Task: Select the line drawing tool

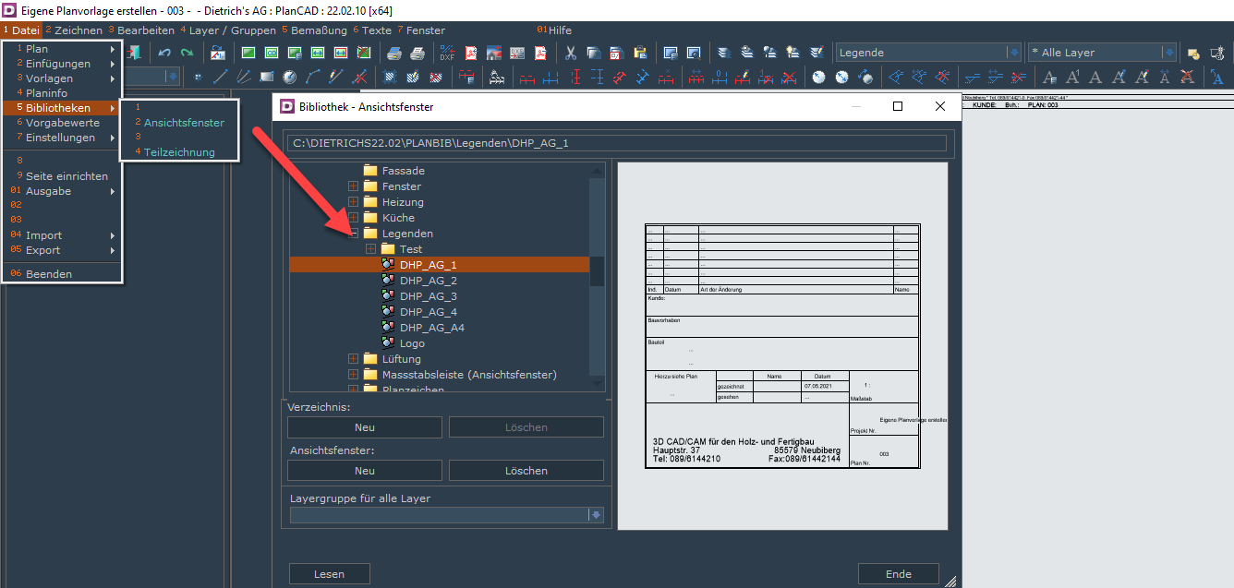Action: (221, 77)
